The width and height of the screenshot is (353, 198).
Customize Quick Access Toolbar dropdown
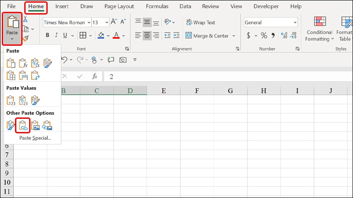135,60
